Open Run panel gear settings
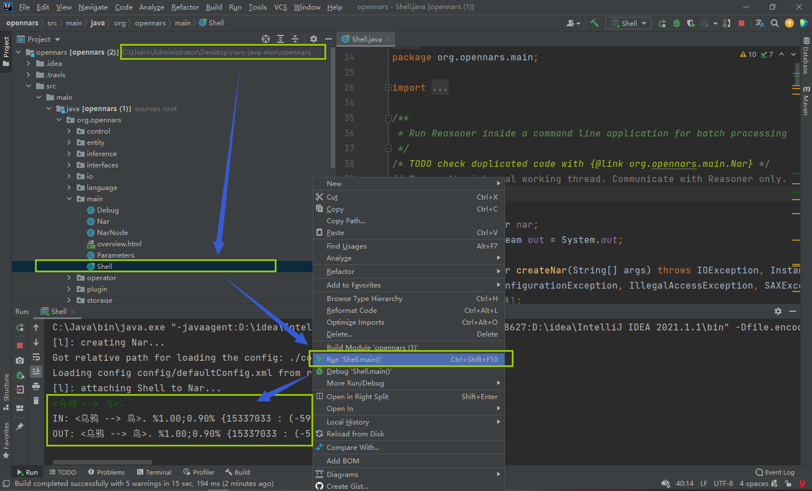The height and width of the screenshot is (491, 812). 778,311
